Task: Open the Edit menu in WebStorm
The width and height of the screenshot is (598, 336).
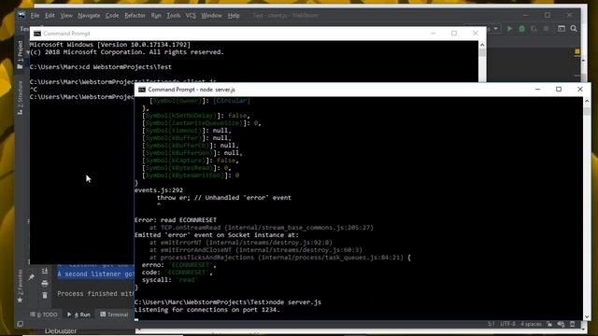Action: tap(50, 16)
